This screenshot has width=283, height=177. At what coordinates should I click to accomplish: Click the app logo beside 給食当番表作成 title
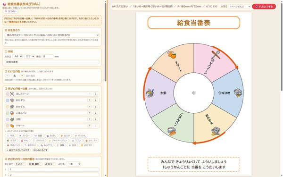tap(5, 4)
